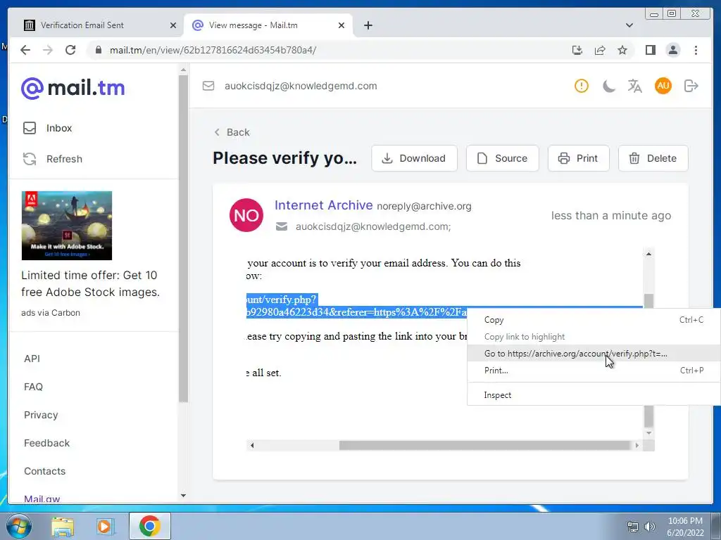Click the Source button
Image resolution: width=721 pixels, height=540 pixels.
click(x=503, y=158)
